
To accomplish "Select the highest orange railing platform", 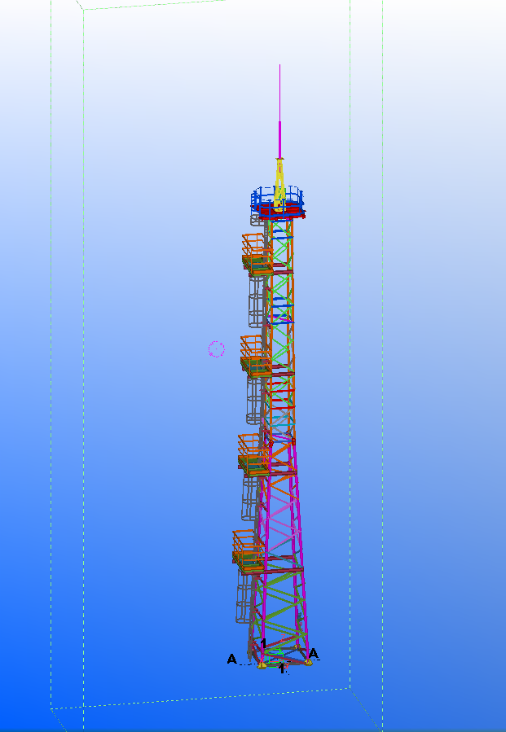I will point(255,251).
